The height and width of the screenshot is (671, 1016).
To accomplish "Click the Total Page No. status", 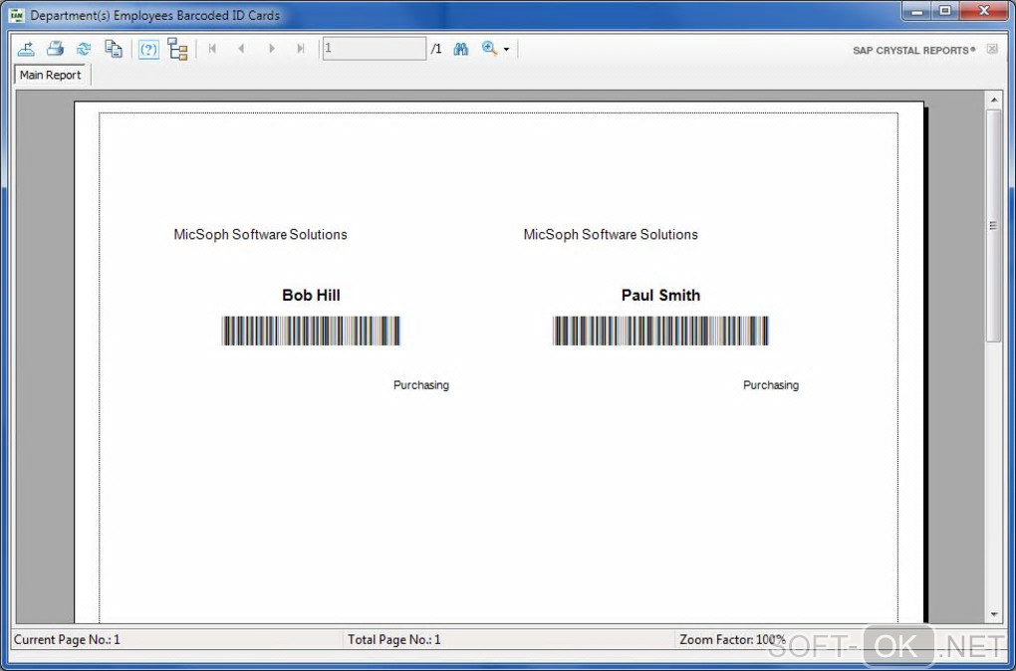I will click(x=394, y=640).
